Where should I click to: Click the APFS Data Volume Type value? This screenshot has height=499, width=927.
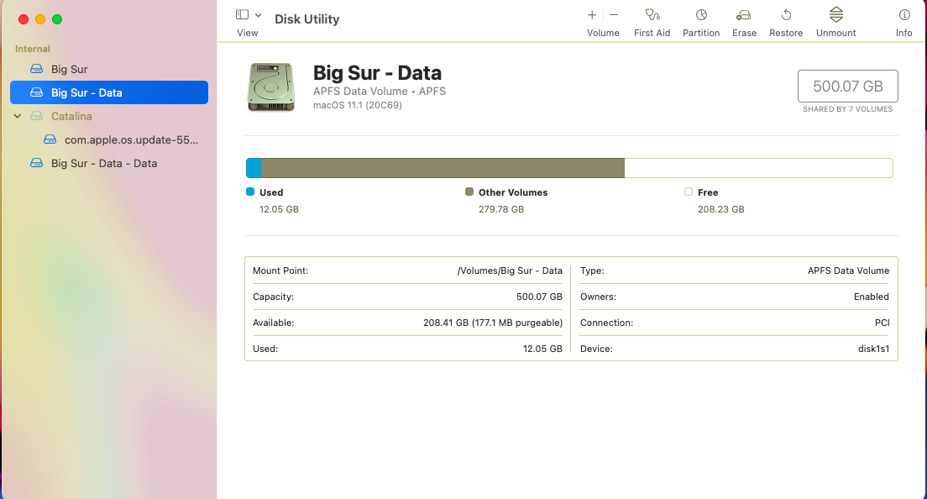point(848,271)
